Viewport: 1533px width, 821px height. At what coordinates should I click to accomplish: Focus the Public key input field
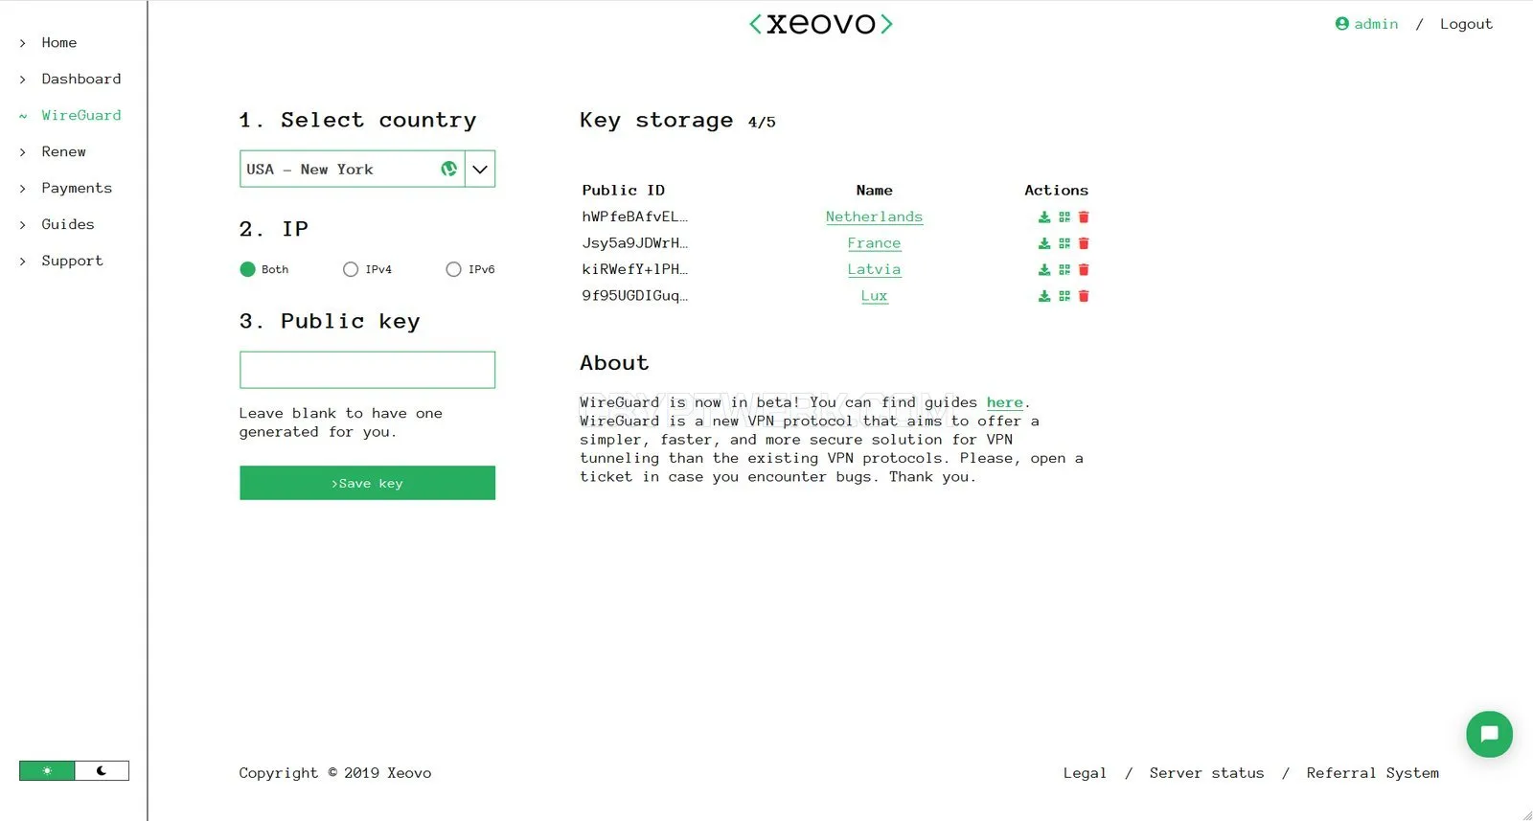coord(367,370)
